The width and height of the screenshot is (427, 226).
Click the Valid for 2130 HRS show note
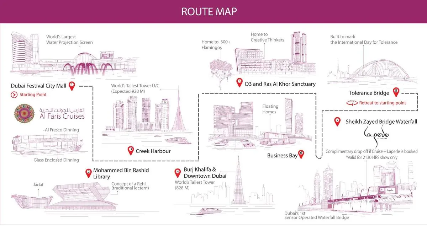[x=372, y=157]
